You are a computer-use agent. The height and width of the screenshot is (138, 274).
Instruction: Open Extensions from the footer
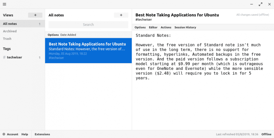point(42,134)
